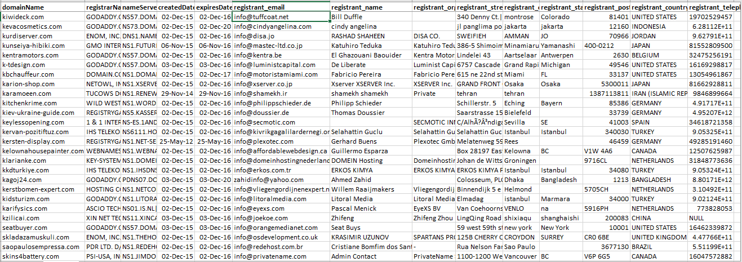
Task: Select Guillermo Esparza name cell
Action: pos(371,151)
